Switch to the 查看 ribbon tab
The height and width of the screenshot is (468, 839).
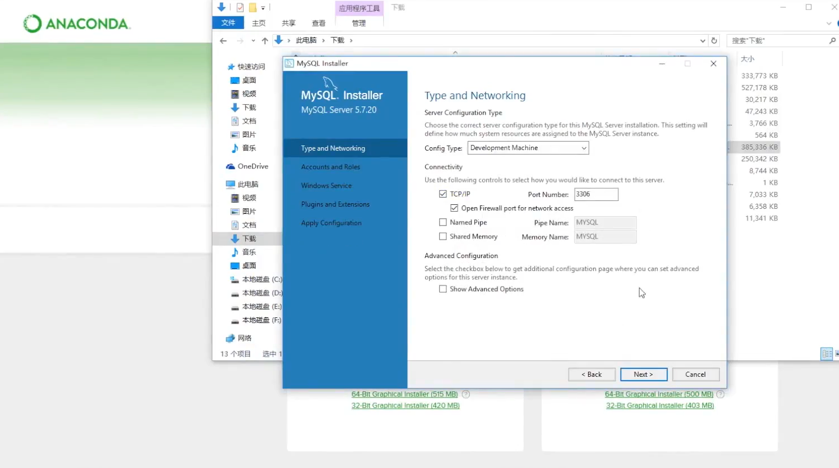(x=319, y=23)
